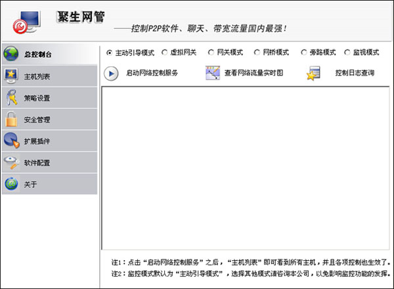Screen dimensions: 394x289
Task: Select the 网关模式 radio button
Action: pyautogui.click(x=211, y=53)
